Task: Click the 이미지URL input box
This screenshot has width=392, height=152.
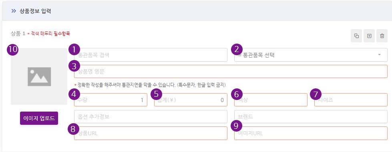Action: coord(311,133)
